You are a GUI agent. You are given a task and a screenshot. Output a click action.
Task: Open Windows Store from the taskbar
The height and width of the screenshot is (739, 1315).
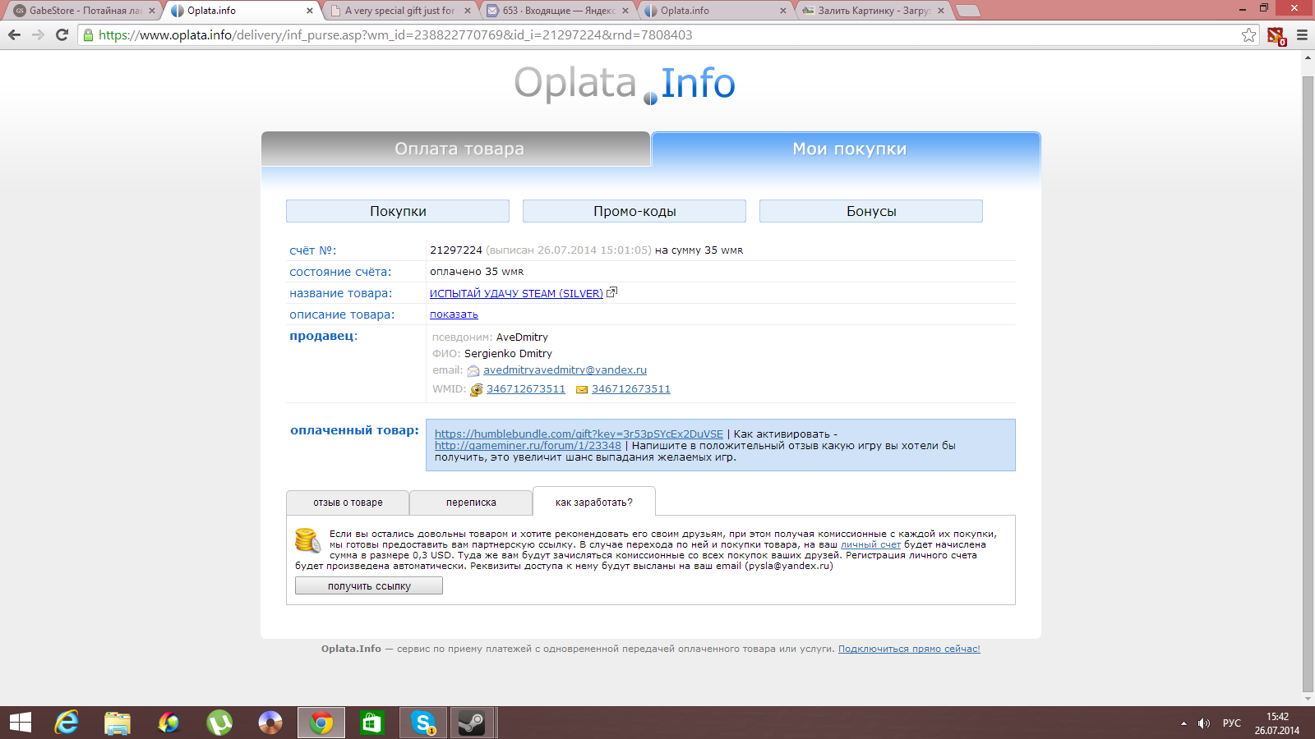372,723
